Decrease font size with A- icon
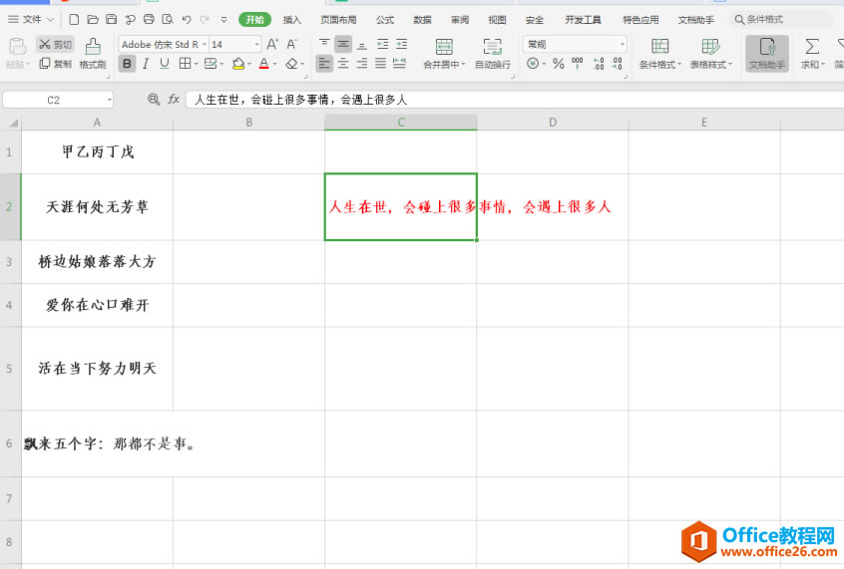The width and height of the screenshot is (844, 569). (291, 44)
